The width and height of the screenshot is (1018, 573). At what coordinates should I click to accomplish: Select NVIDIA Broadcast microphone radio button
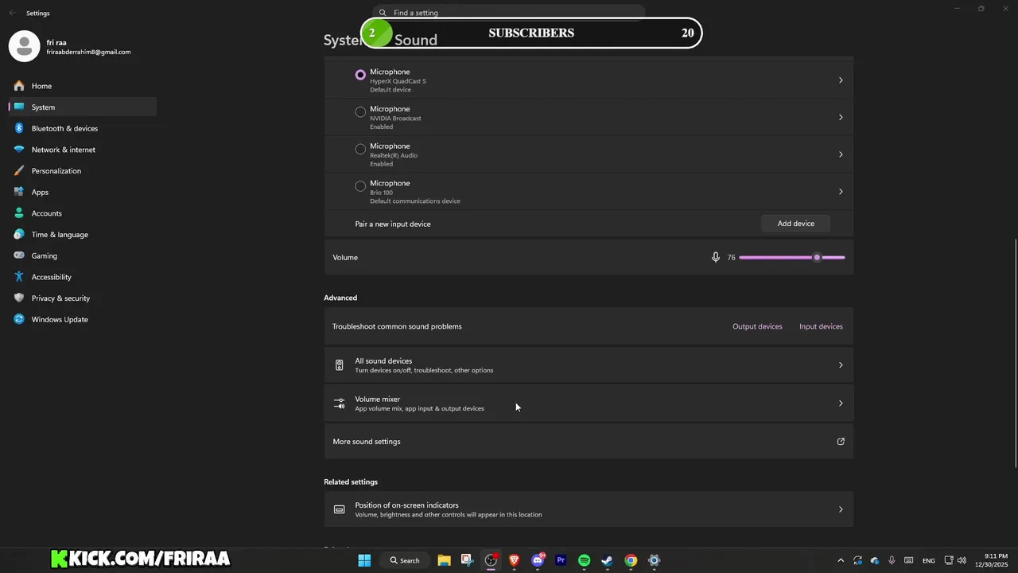pyautogui.click(x=360, y=112)
